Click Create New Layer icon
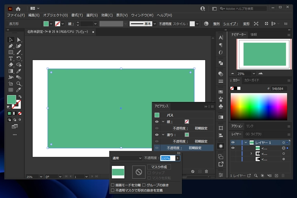 coord(276,176)
